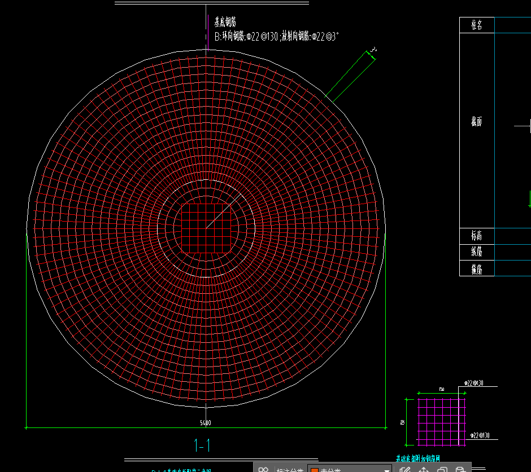This screenshot has height=472, width=531.
Task: Click the 纵筋 cell in the table
Action: coord(477,252)
